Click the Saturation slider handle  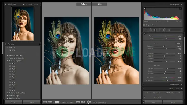pyautogui.click(x=167, y=80)
